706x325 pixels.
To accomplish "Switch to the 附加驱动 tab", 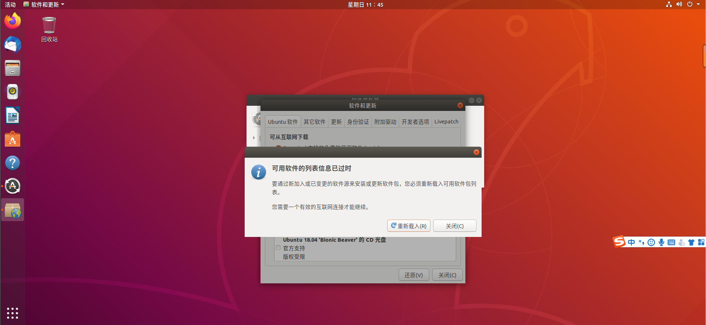I will click(385, 122).
